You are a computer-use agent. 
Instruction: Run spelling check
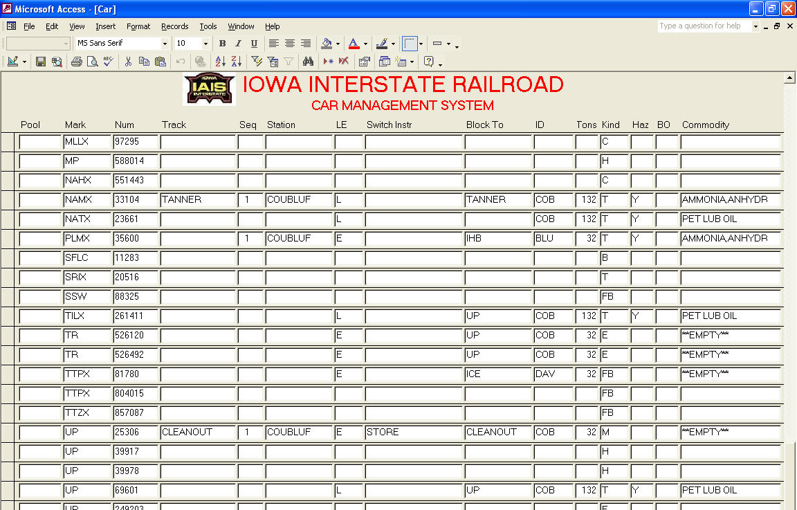tap(108, 62)
